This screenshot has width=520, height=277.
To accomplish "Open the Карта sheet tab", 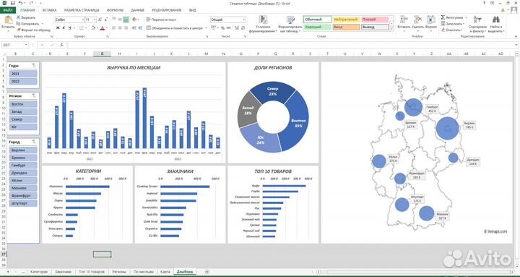I will click(165, 272).
